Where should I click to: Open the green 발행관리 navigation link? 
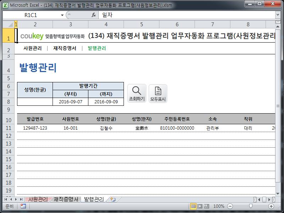pyautogui.click(x=97, y=48)
